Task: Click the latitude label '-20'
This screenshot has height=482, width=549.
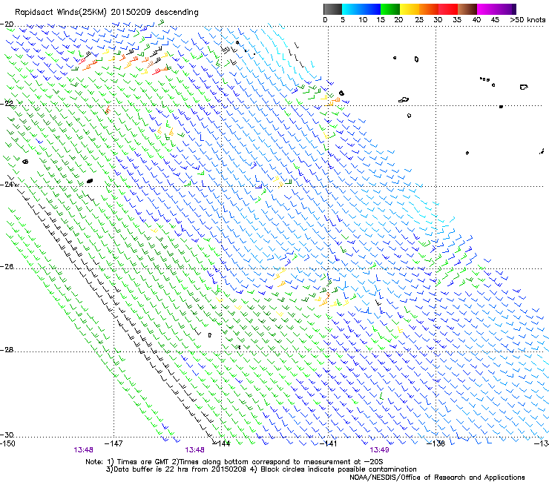Action: tap(7, 24)
